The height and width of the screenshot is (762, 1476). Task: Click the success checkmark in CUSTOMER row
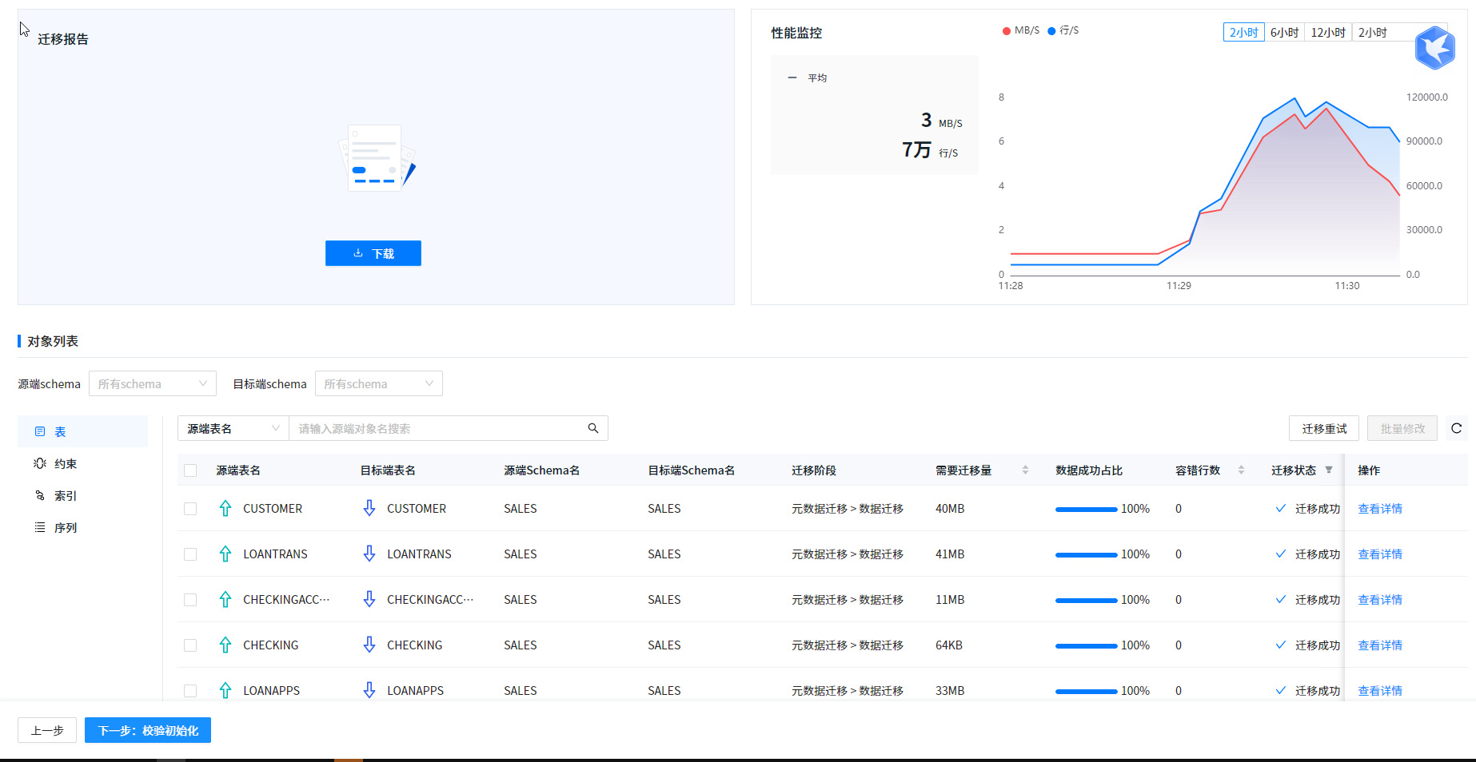1281,508
